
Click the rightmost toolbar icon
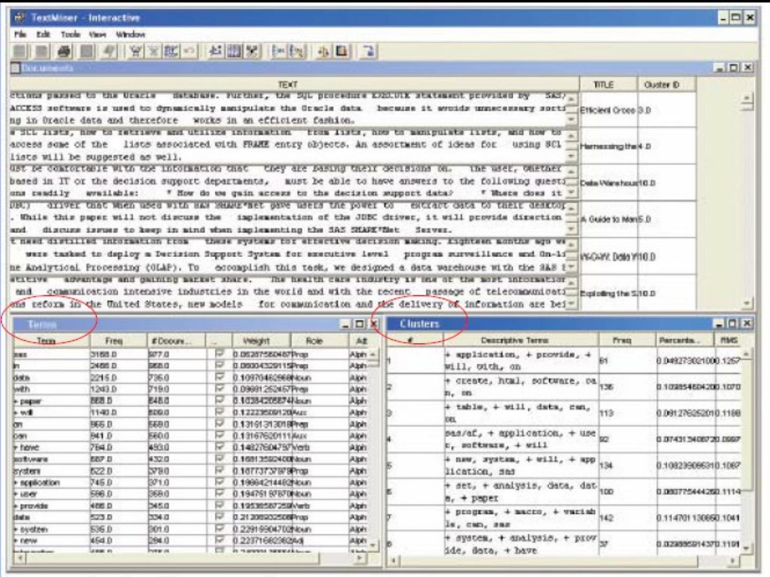pos(368,51)
